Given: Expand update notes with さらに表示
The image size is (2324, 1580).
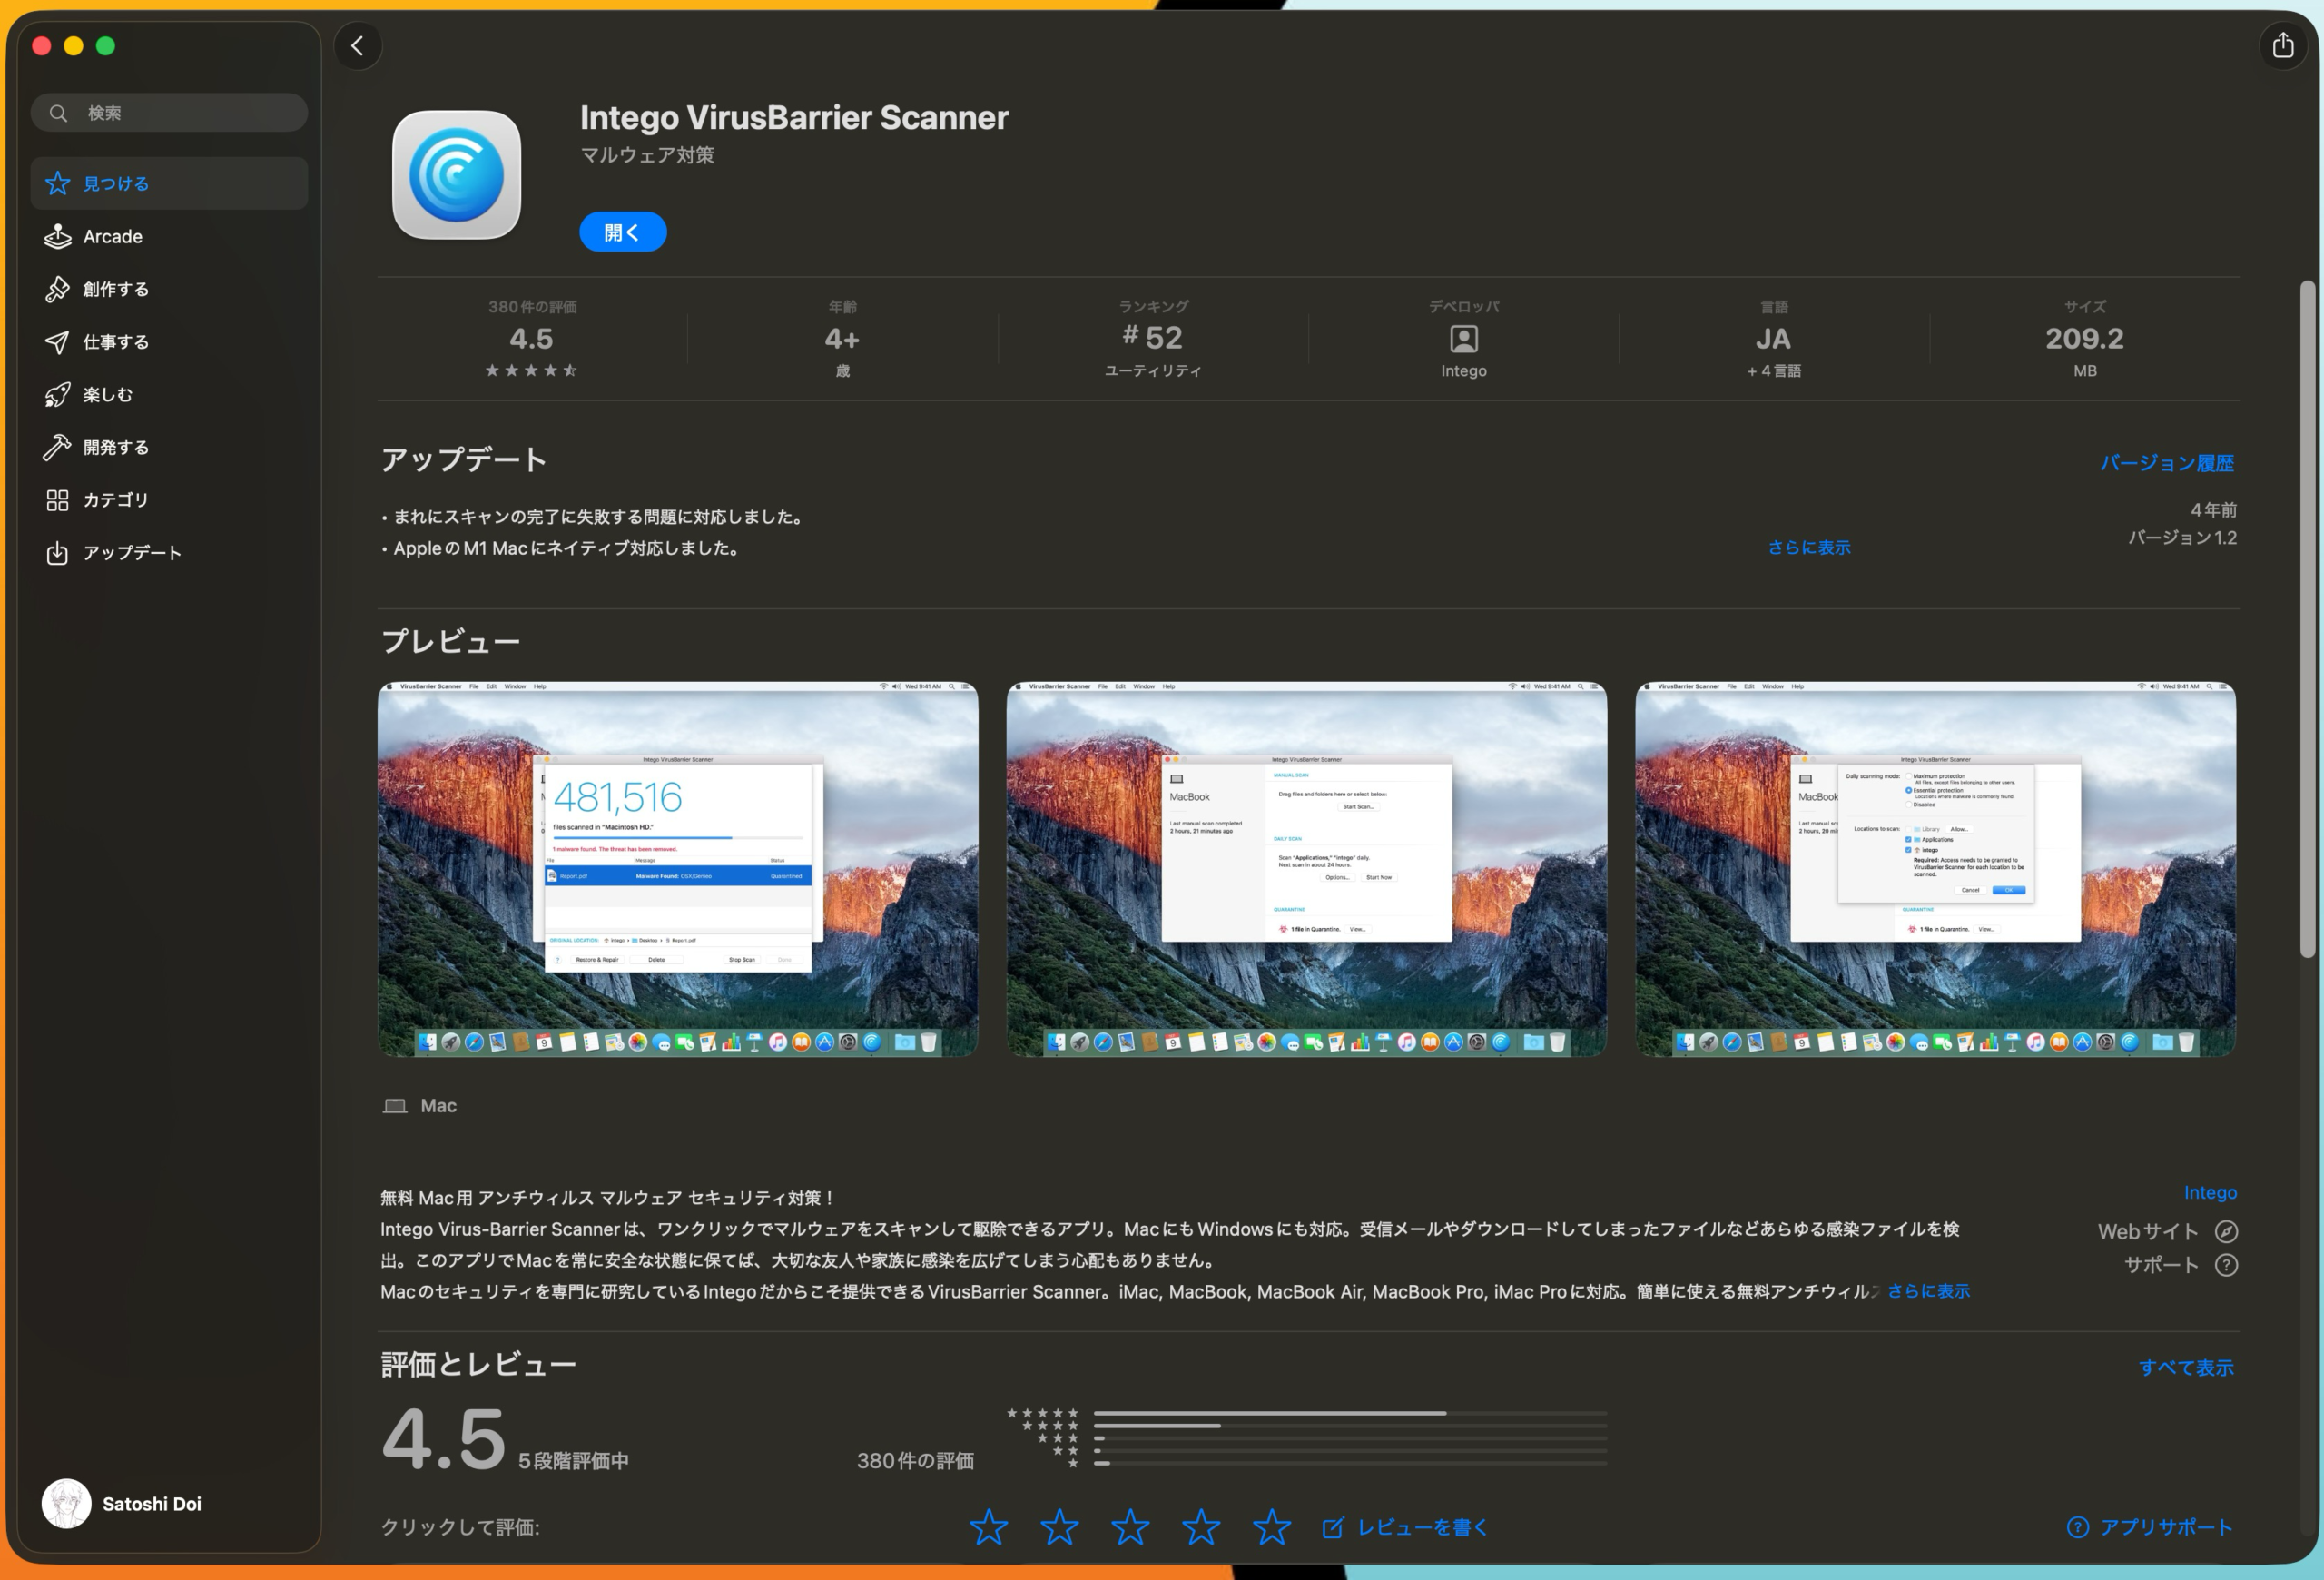Looking at the screenshot, I should coord(1808,547).
